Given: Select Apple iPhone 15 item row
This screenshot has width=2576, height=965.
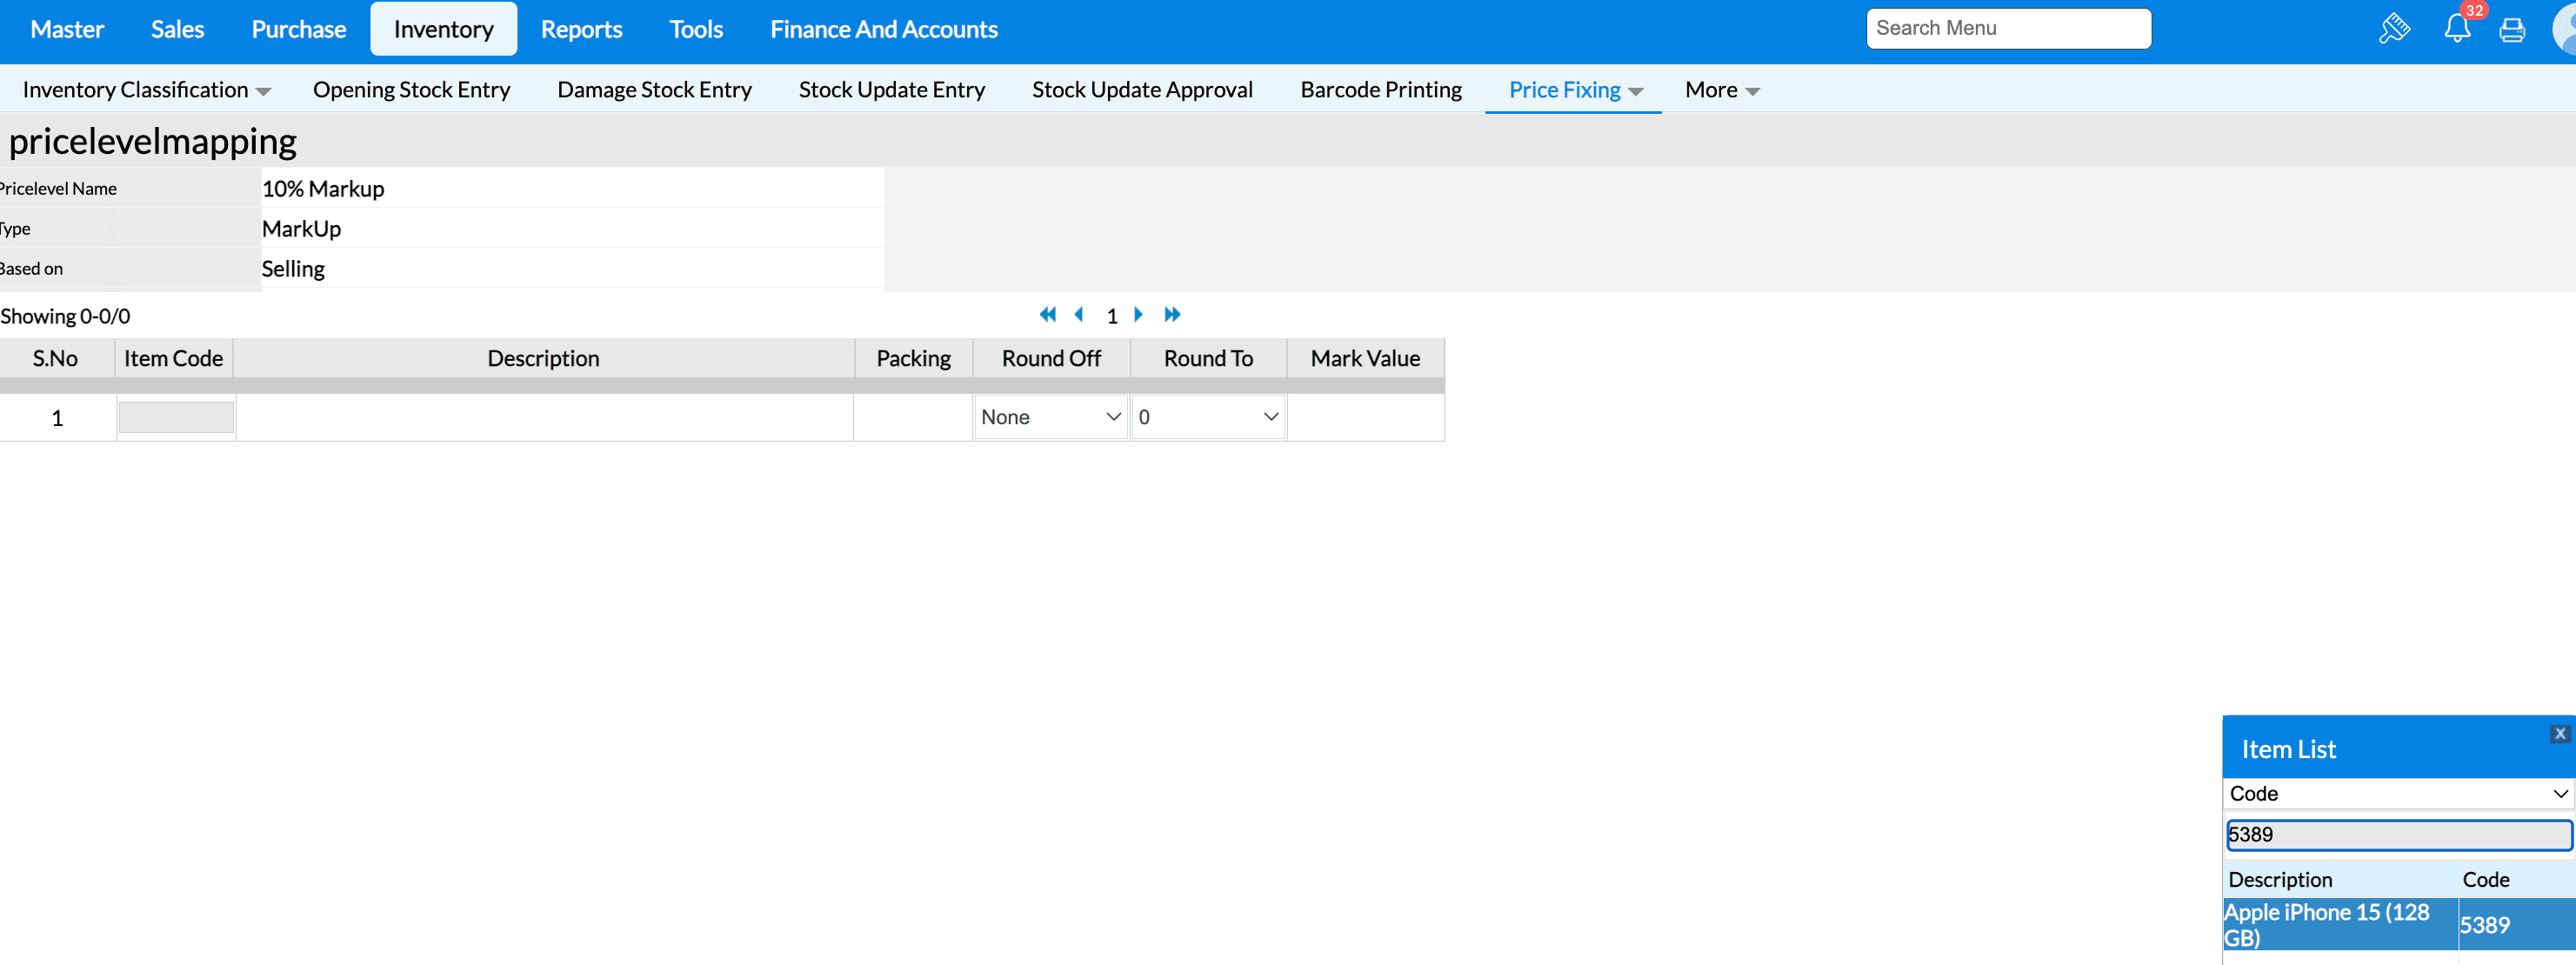Looking at the screenshot, I should [x=2340, y=924].
